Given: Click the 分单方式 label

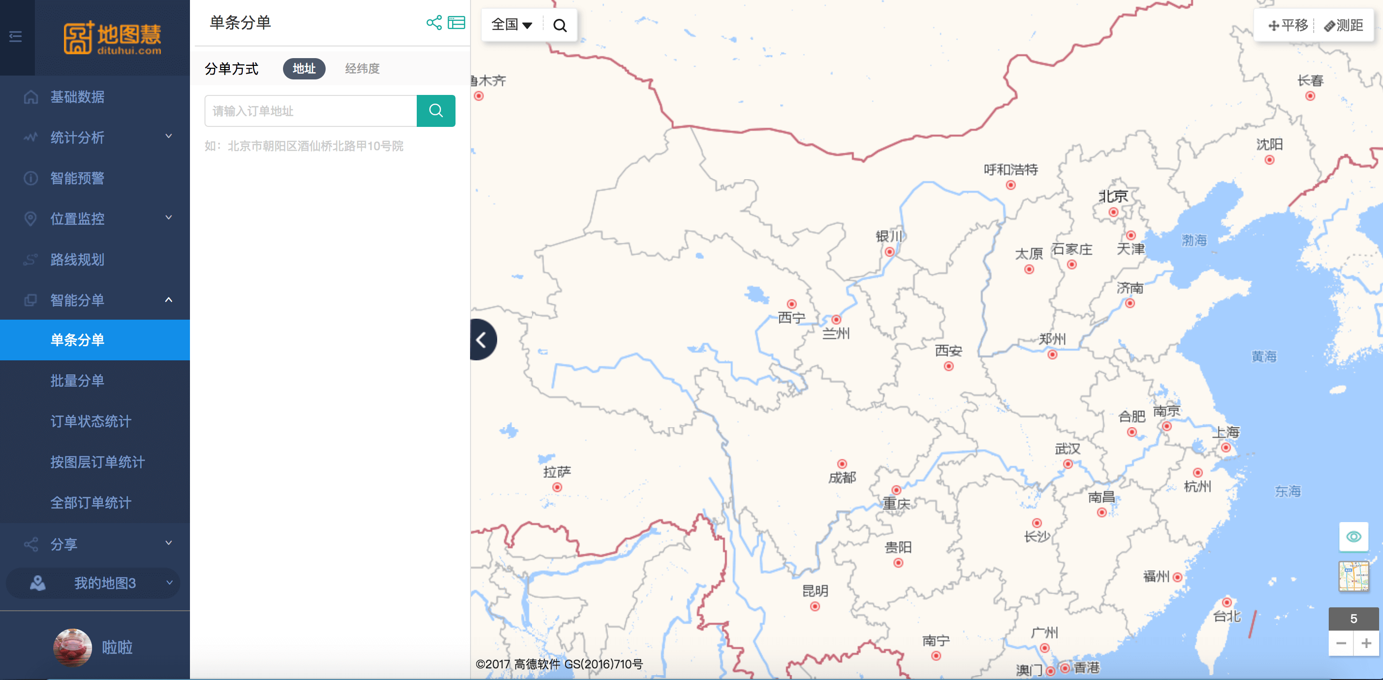Looking at the screenshot, I should (x=232, y=69).
